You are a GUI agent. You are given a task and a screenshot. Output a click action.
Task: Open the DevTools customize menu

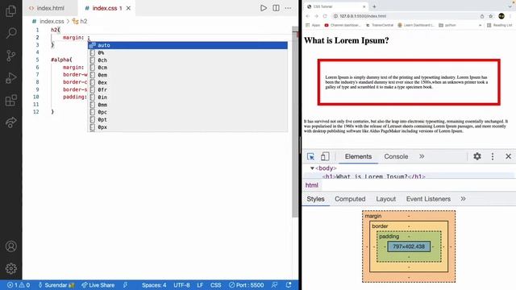coord(493,156)
